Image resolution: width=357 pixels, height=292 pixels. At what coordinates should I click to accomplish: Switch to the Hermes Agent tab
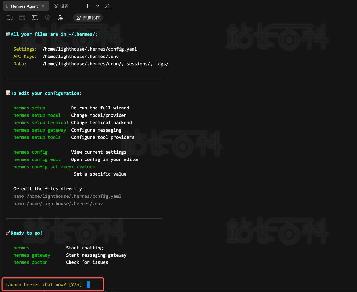[x=24, y=6]
